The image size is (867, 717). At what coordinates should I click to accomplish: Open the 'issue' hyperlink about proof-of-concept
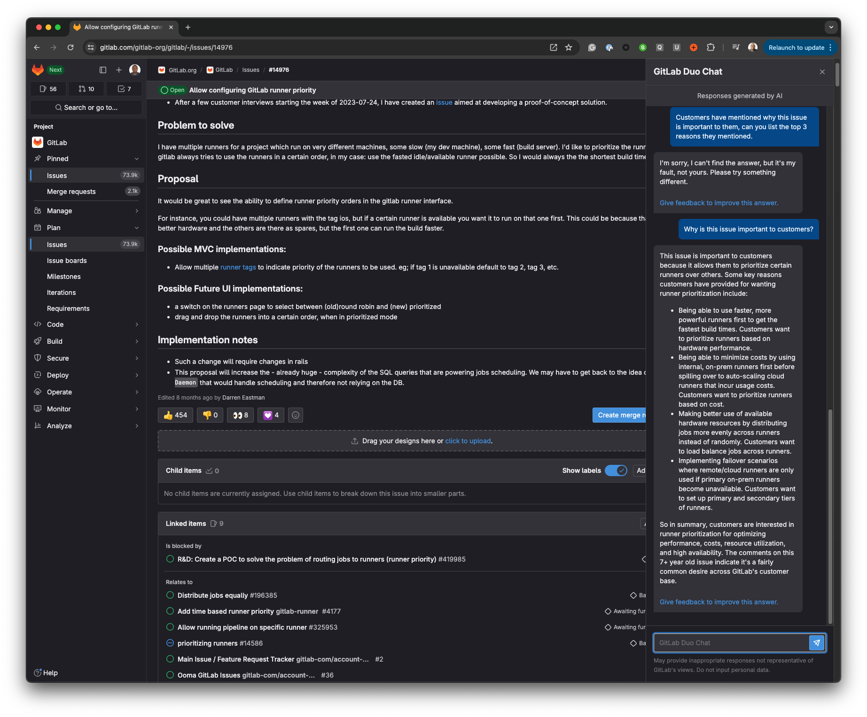pyautogui.click(x=444, y=102)
